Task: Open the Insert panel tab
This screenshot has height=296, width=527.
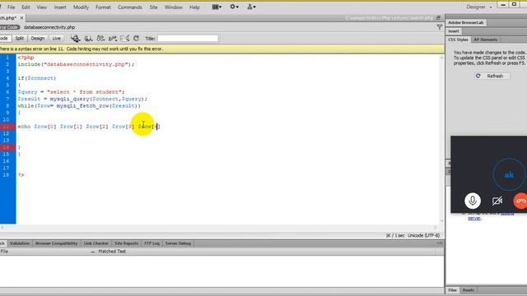Action: (454, 31)
